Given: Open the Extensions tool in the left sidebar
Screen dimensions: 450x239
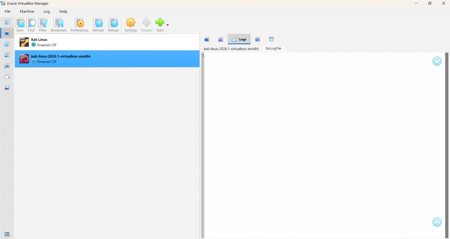Looking at the screenshot, I should tap(7, 44).
